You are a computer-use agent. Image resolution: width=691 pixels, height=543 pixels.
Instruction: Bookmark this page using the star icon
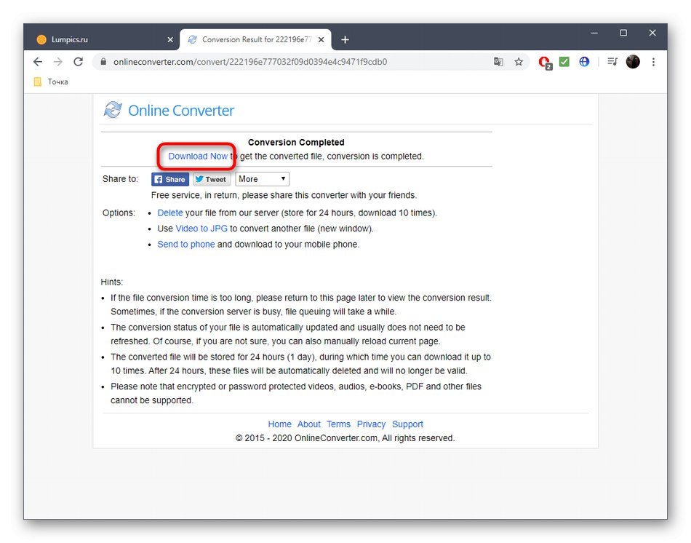point(519,62)
